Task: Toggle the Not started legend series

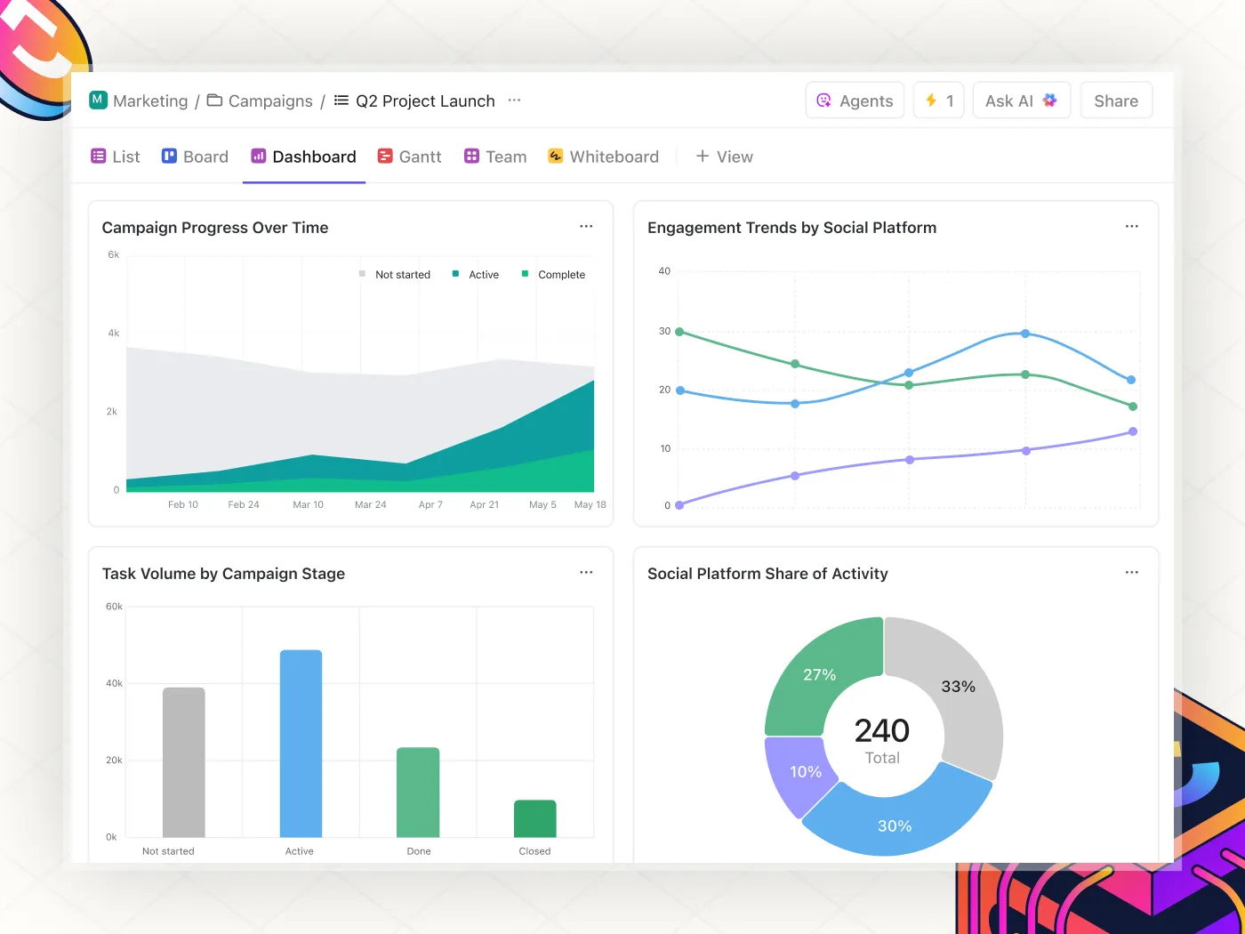Action: (x=394, y=275)
